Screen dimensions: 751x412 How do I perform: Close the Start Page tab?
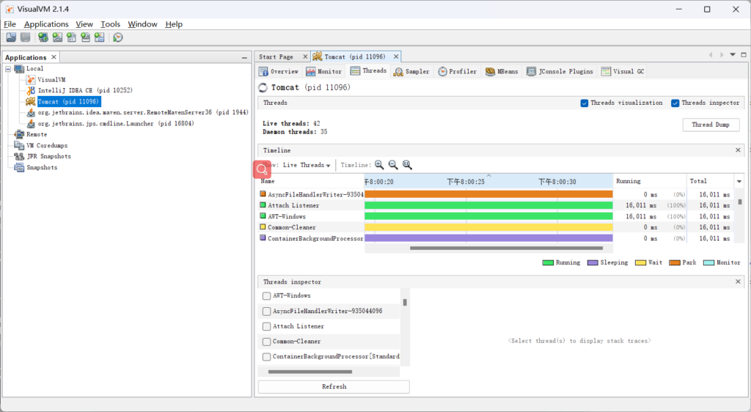click(x=305, y=56)
